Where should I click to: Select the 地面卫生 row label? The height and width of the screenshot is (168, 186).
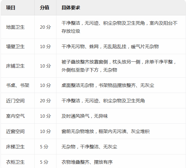point(15,27)
